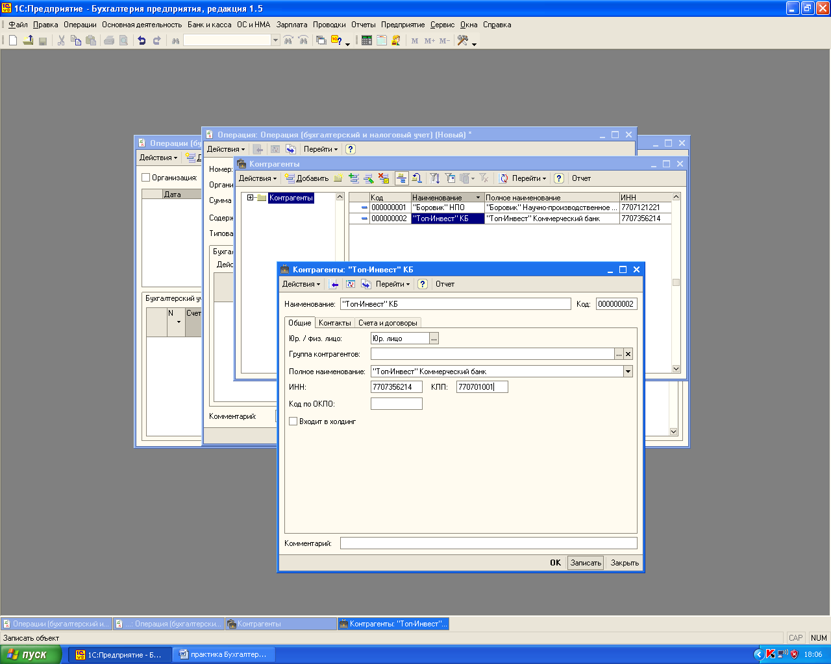Click into the Код по ОКПО field
The image size is (831, 664).
[397, 404]
